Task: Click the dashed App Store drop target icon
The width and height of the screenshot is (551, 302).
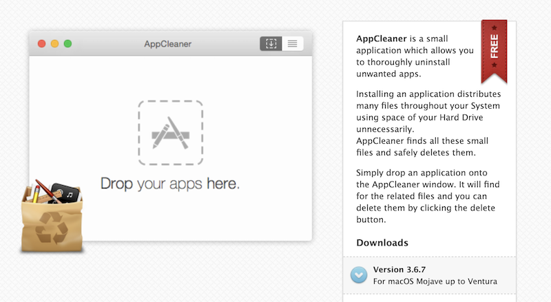Action: click(170, 133)
